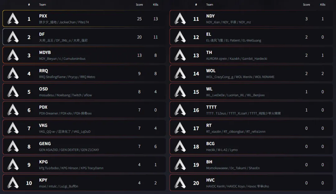The image size is (336, 194).
Task: Sort by the right Kills column header
Action: pyautogui.click(x=323, y=5)
